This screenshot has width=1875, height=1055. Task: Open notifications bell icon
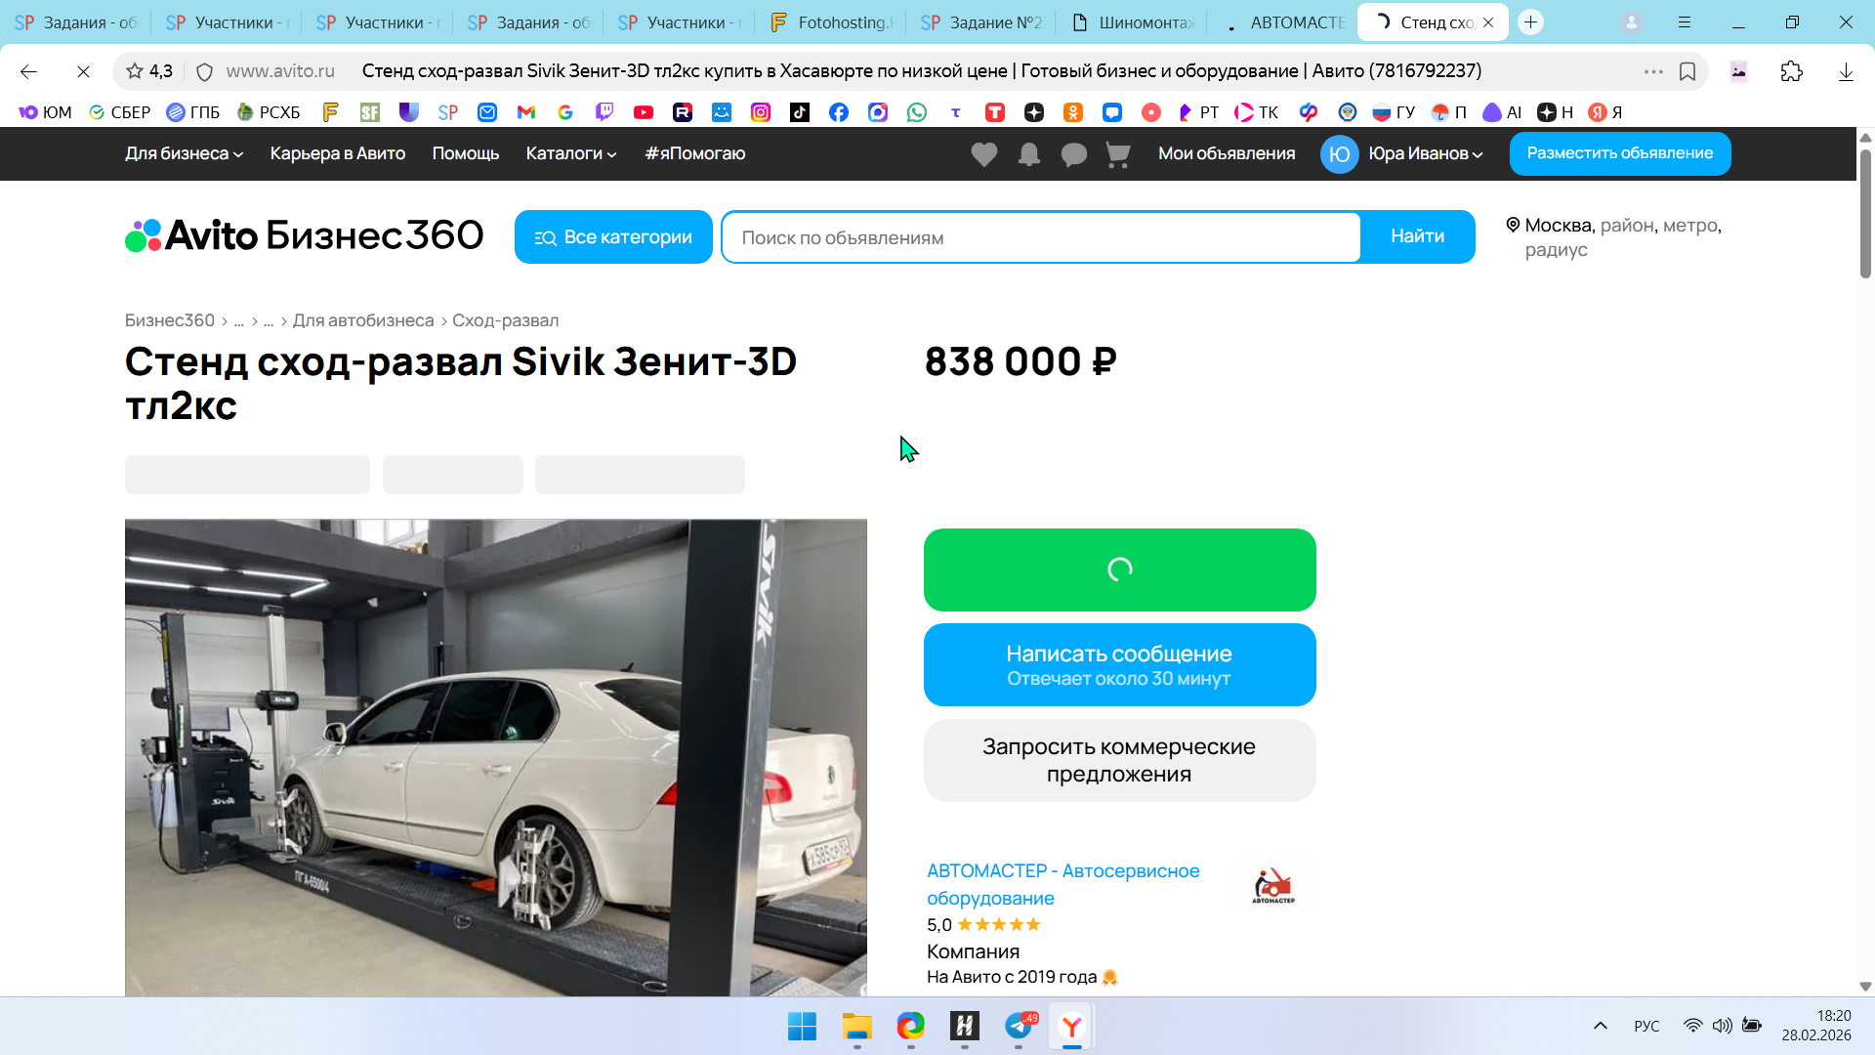pyautogui.click(x=1028, y=154)
